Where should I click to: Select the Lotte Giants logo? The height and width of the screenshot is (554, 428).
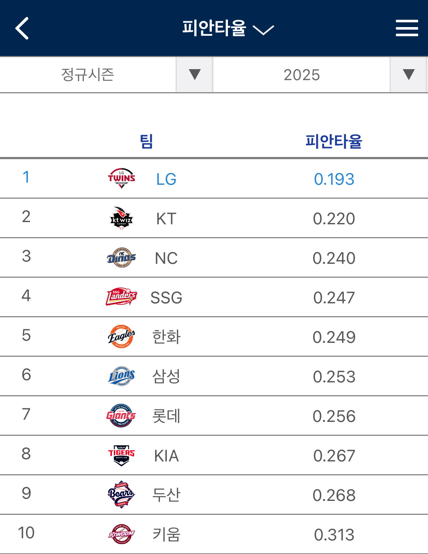click(121, 415)
